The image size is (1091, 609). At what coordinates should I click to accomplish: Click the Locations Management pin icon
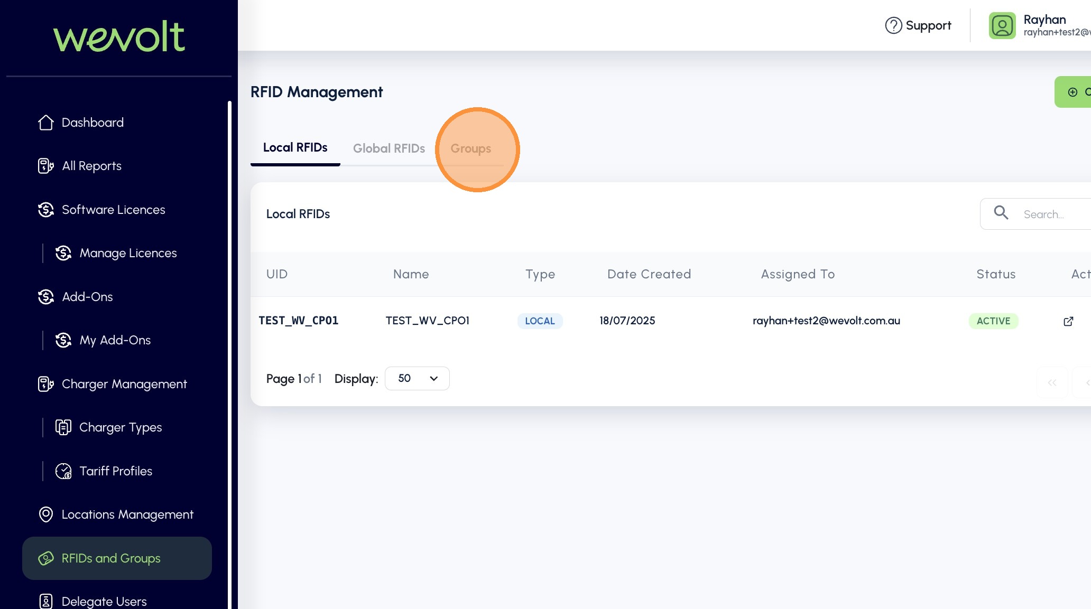46,514
